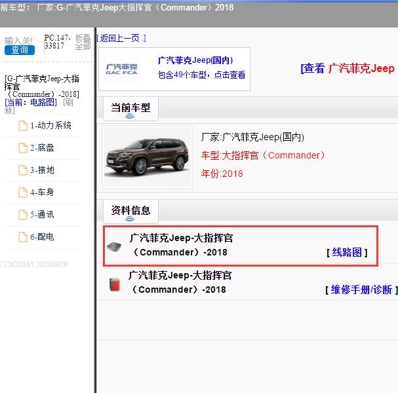The width and height of the screenshot is (398, 393).
Task: Click the document icon beside 3-接地
Action: point(23,170)
